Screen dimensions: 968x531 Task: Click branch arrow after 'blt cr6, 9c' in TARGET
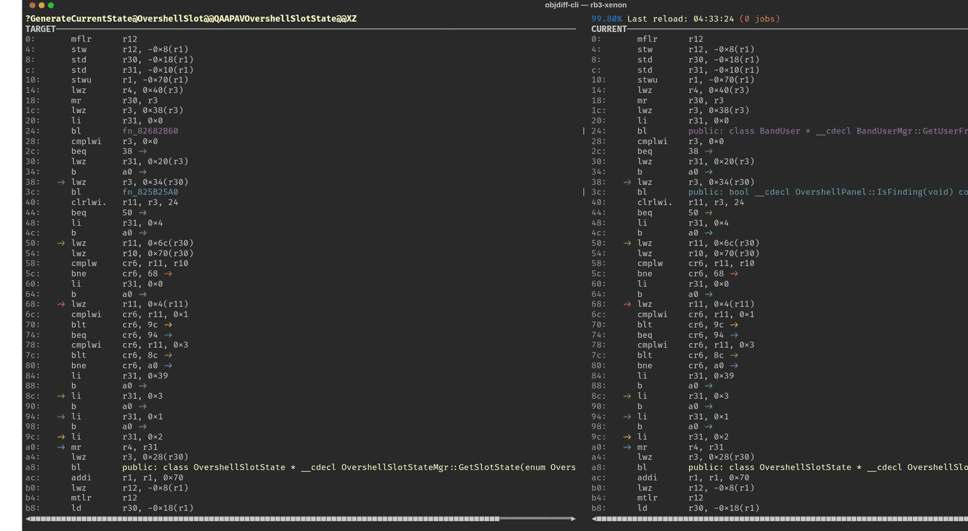168,325
